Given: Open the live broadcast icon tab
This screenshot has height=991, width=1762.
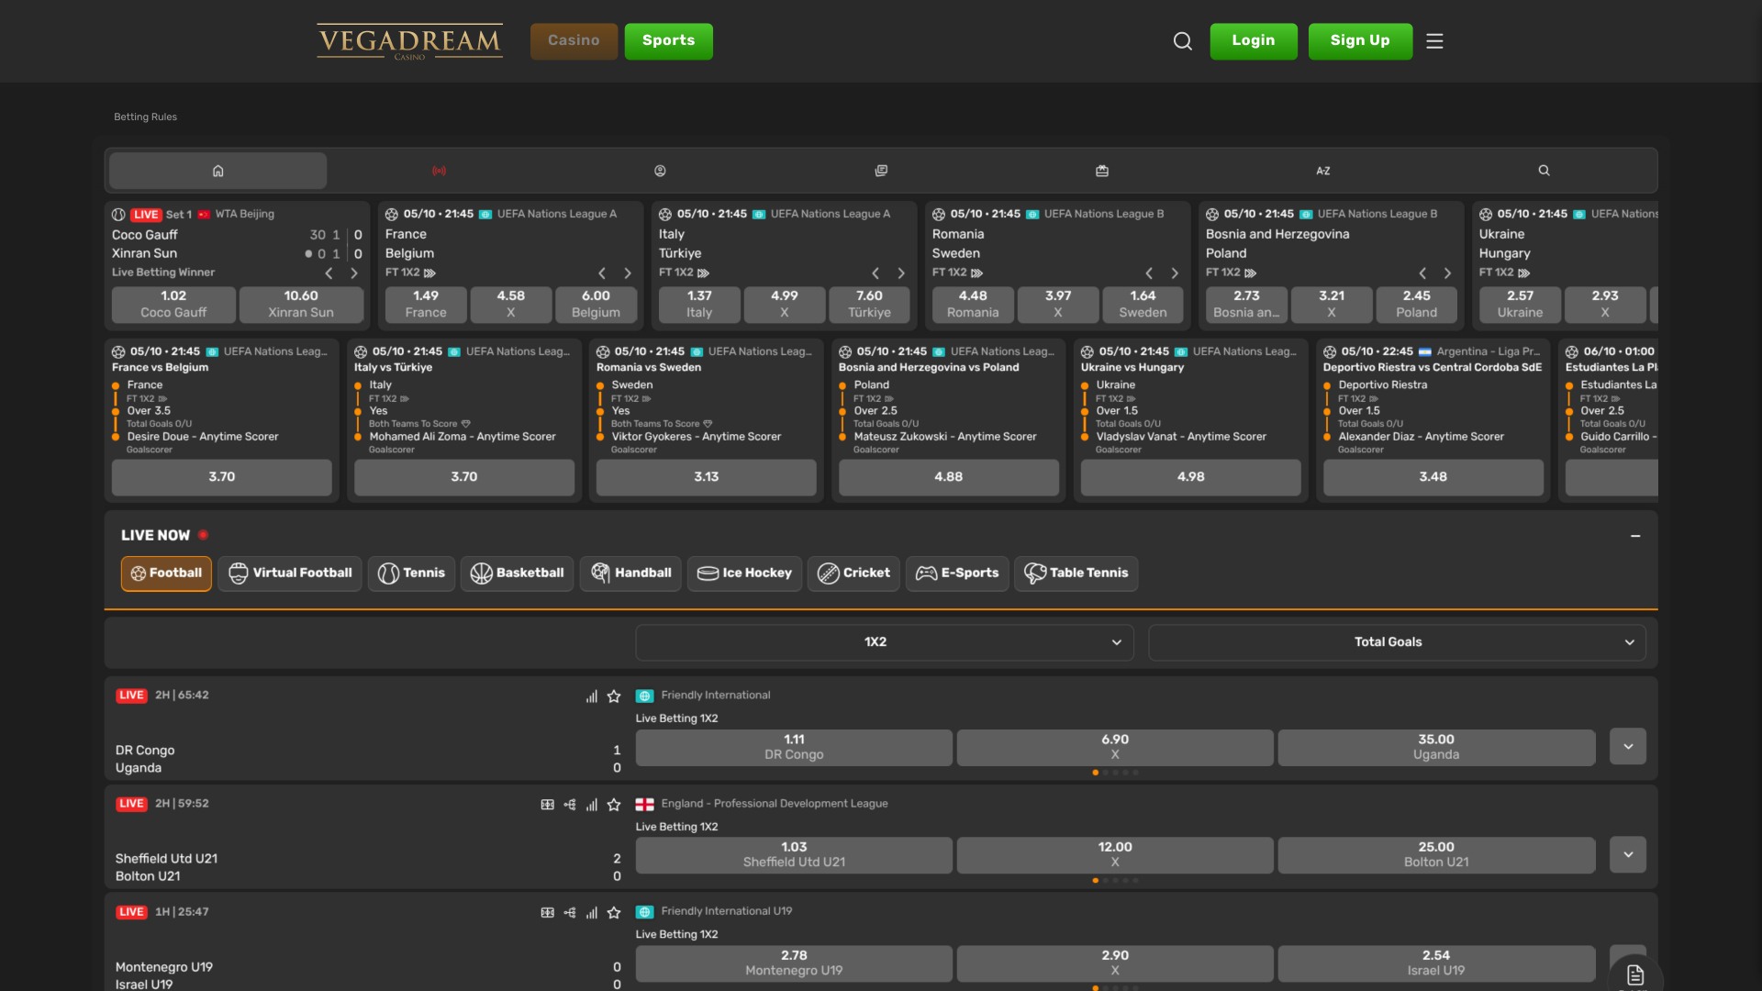Looking at the screenshot, I should click(x=439, y=171).
